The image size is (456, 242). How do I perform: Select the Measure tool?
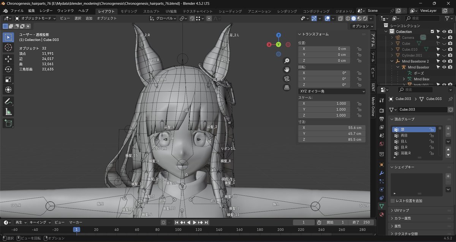pos(8,112)
